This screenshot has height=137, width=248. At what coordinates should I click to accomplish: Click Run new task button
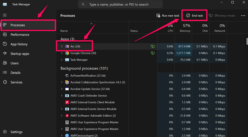tap(168, 15)
